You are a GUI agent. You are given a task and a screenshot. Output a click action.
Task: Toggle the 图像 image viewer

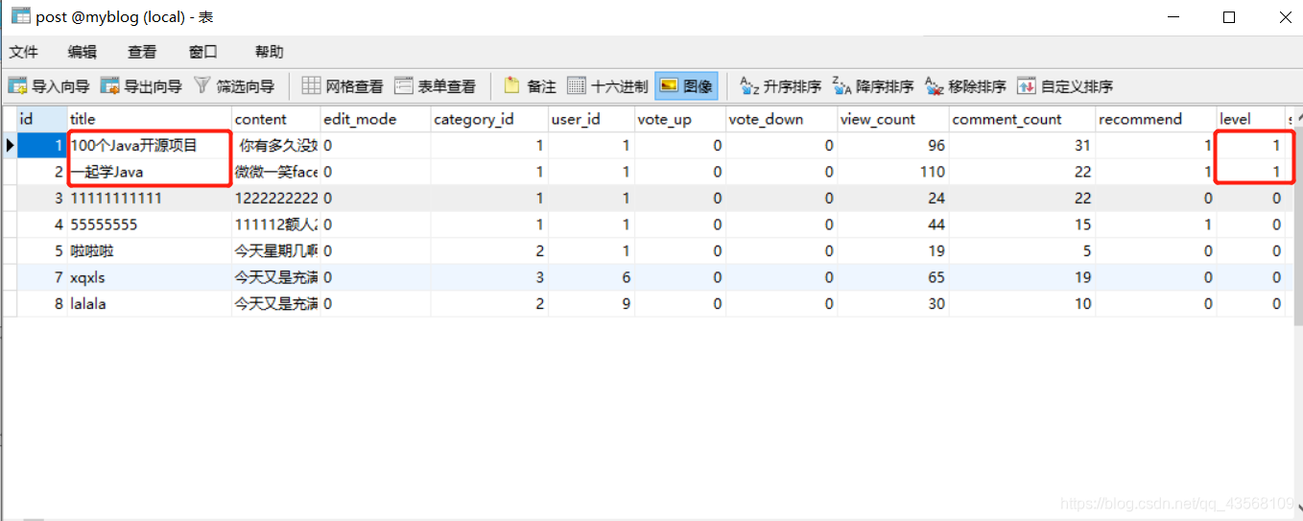[686, 86]
